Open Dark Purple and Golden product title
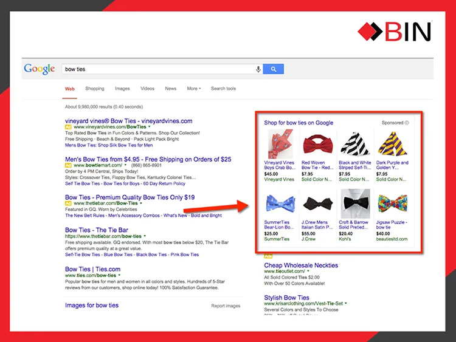The image size is (456, 342). click(392, 165)
